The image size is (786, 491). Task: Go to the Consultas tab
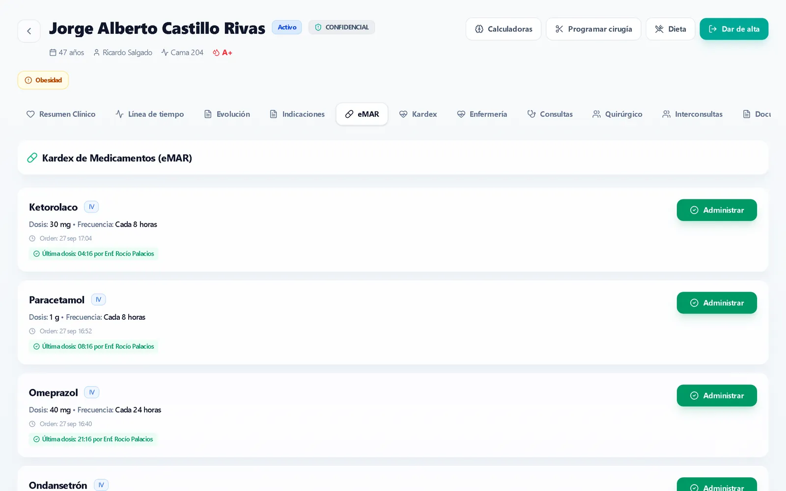click(x=550, y=114)
